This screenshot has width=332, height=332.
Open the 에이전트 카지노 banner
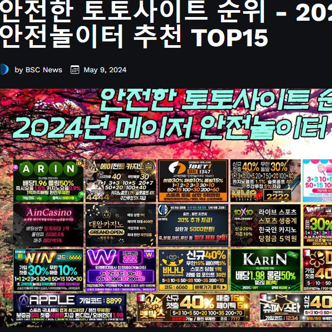coord(120,181)
